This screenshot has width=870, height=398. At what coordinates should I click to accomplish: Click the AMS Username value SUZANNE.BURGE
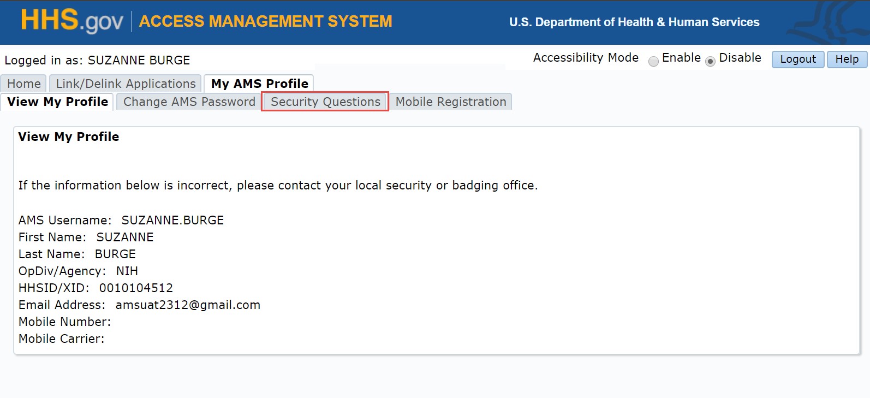[x=172, y=221]
